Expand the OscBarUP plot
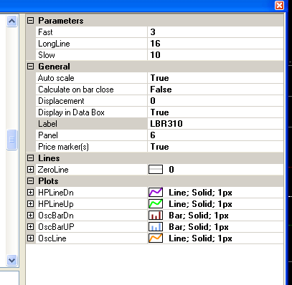292x285 pixels. coord(30,227)
